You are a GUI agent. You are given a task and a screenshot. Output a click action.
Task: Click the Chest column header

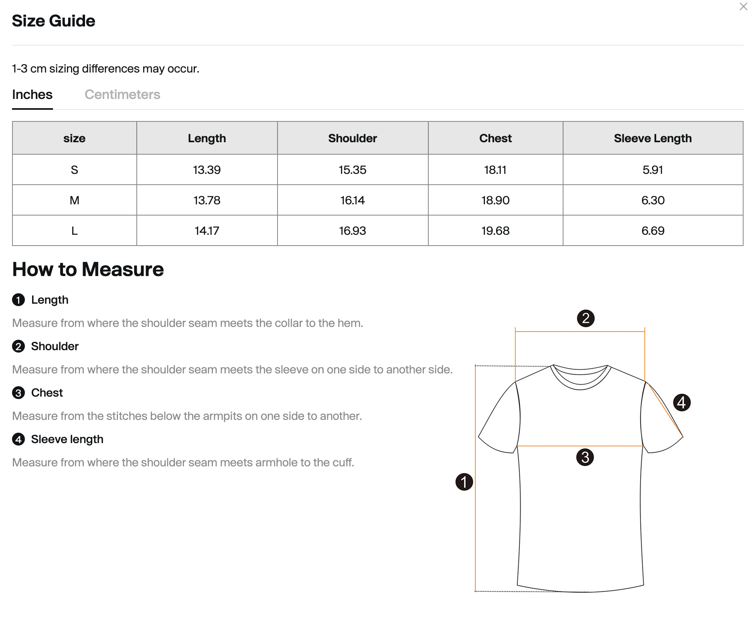(x=495, y=138)
